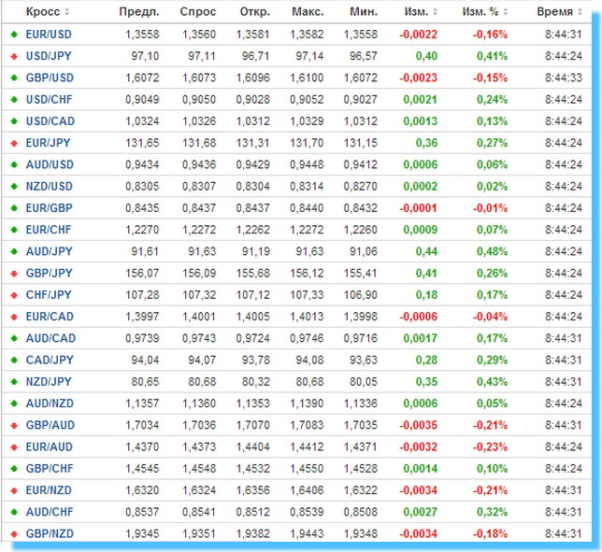
Task: Click the red arrow icon beside GBP/NZD
Action: pos(14,534)
